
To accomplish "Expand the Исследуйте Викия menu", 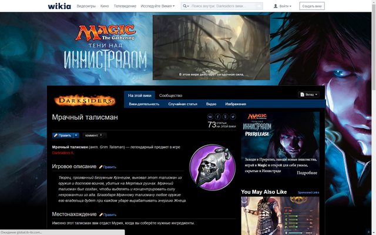I will (x=157, y=6).
